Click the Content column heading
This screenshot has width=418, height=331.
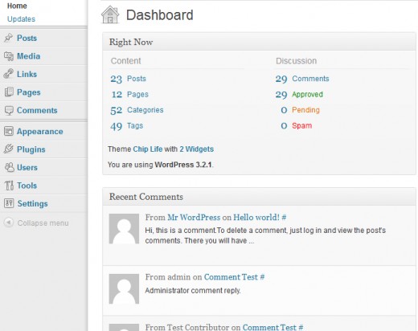click(125, 61)
